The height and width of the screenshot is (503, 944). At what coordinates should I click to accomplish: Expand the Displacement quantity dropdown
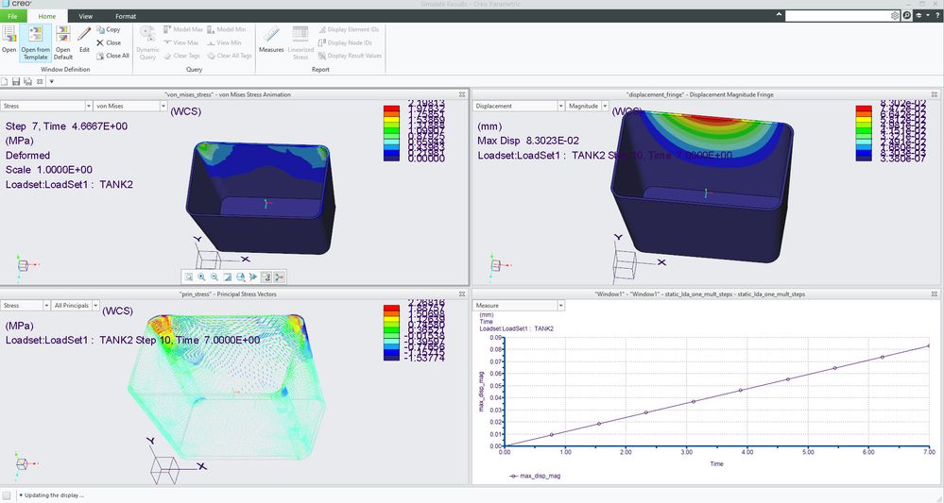(x=560, y=106)
